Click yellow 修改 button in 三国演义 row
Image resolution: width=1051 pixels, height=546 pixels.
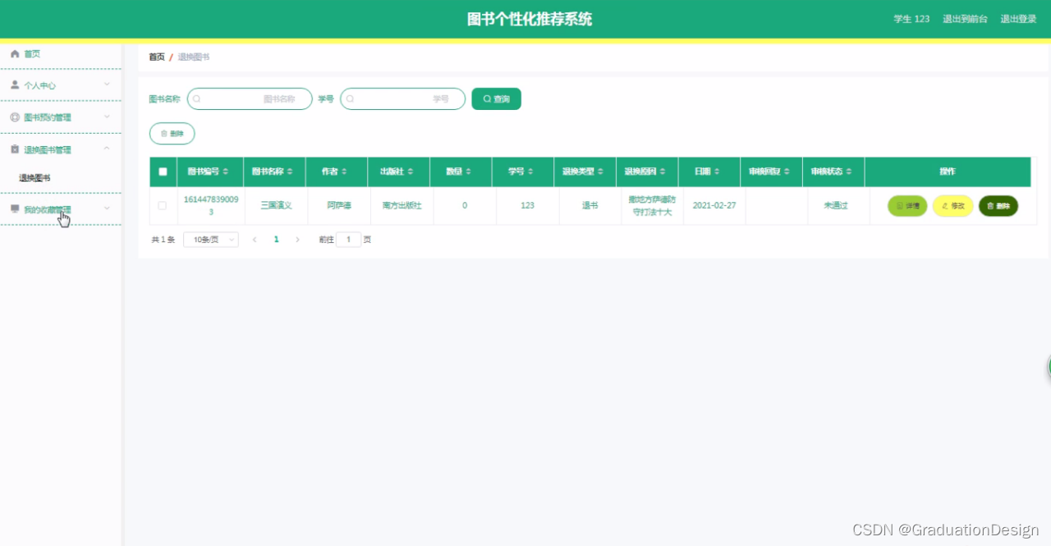952,206
